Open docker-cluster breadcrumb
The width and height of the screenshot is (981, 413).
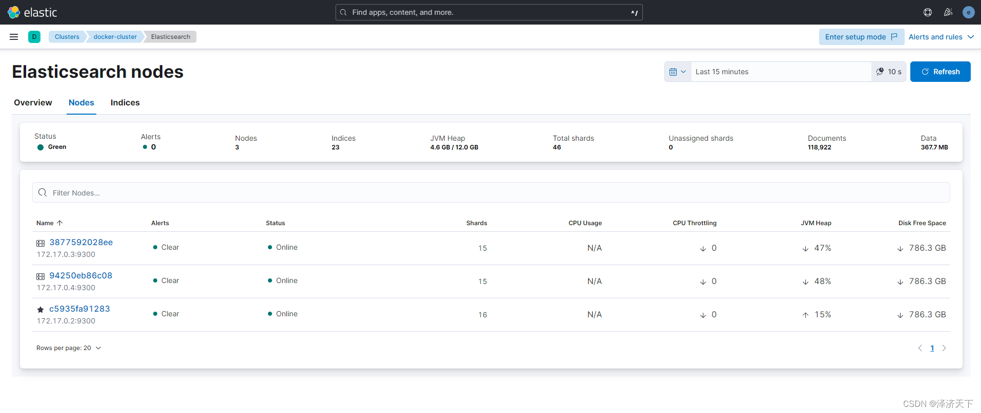point(115,37)
